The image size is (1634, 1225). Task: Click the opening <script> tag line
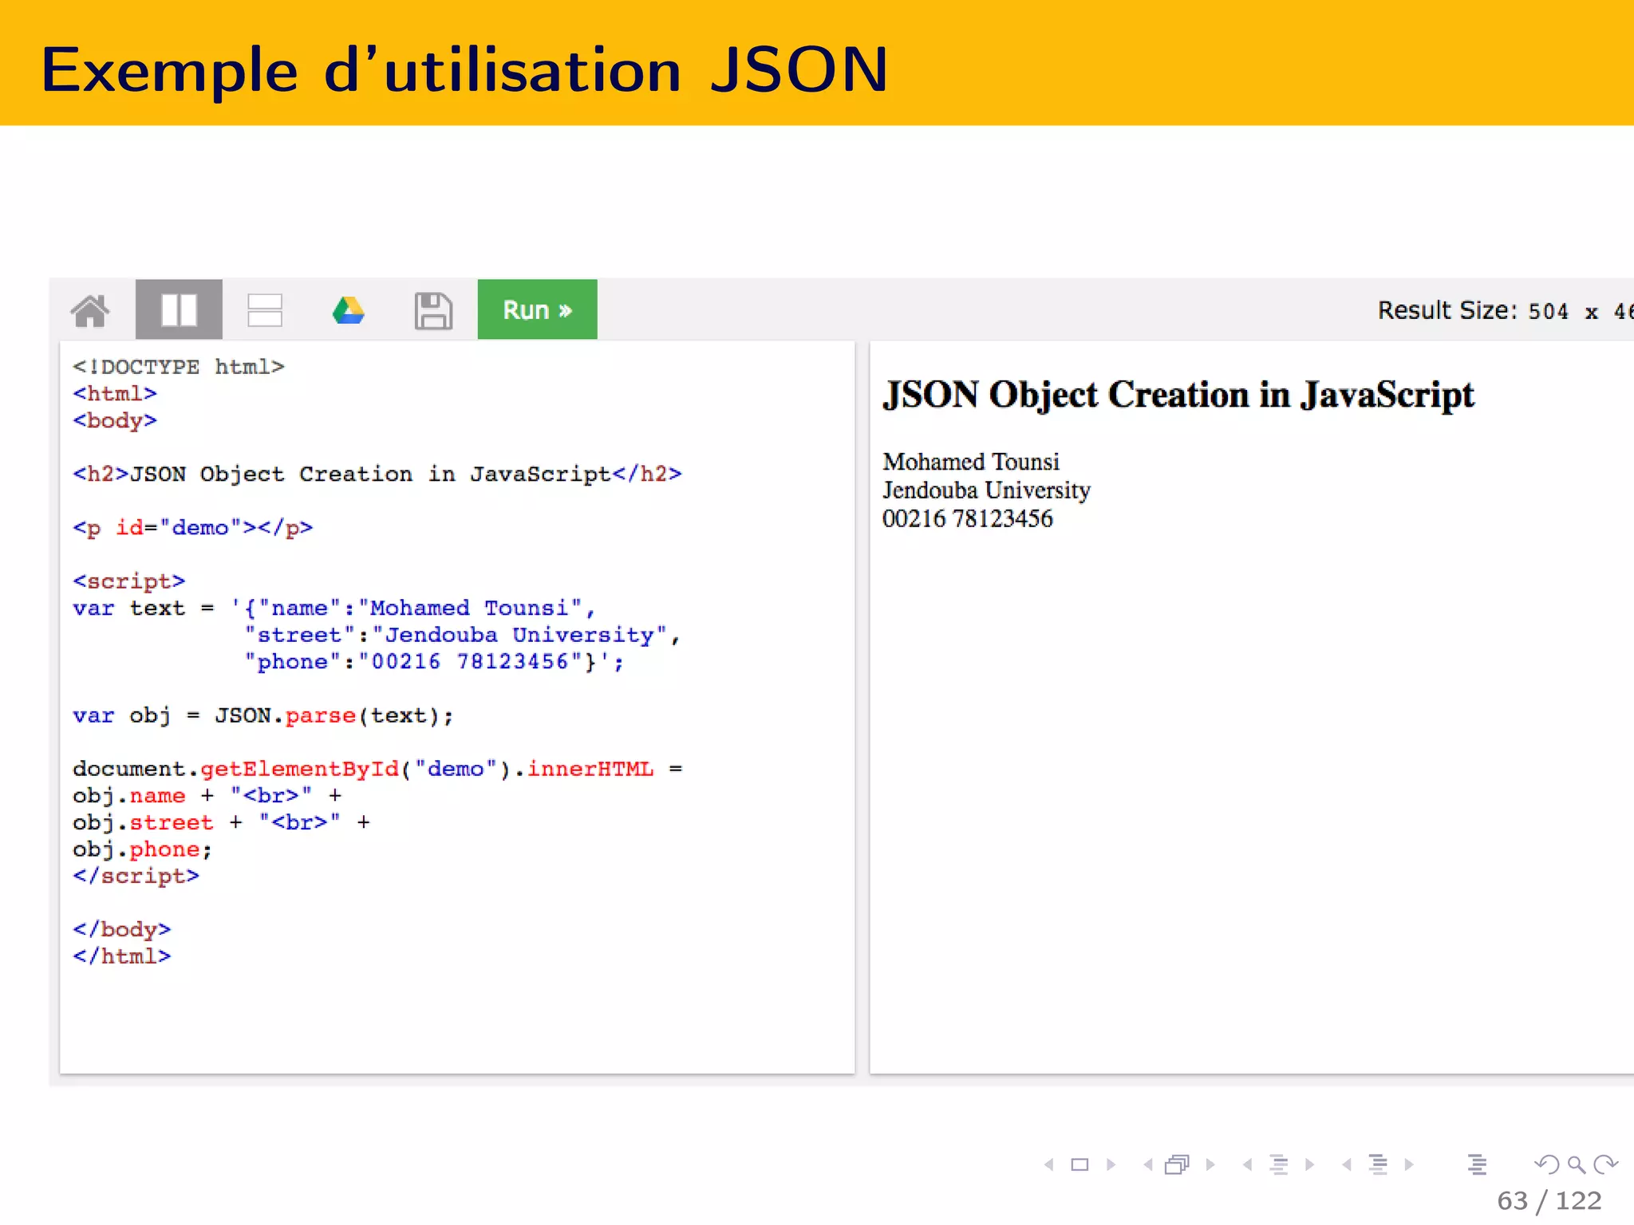pyautogui.click(x=129, y=581)
